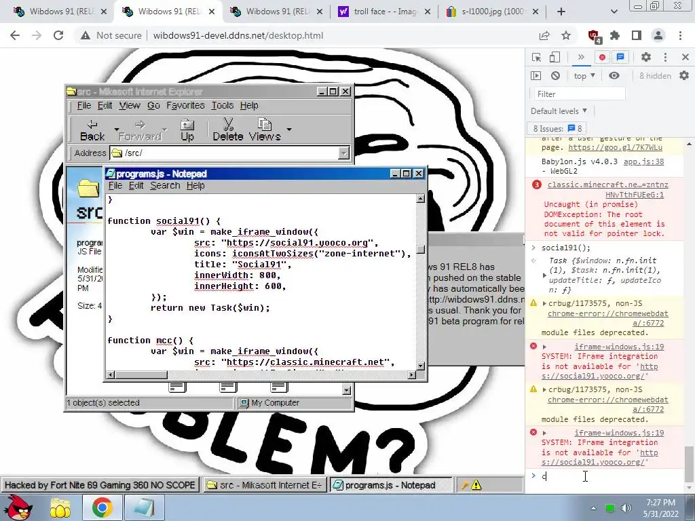
Task: Open DevTools customize three-dot menu
Action: 665,57
